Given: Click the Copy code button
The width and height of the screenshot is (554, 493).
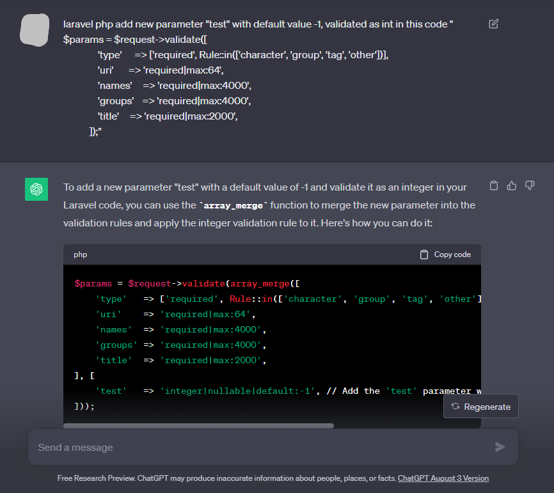Looking at the screenshot, I should coord(445,254).
